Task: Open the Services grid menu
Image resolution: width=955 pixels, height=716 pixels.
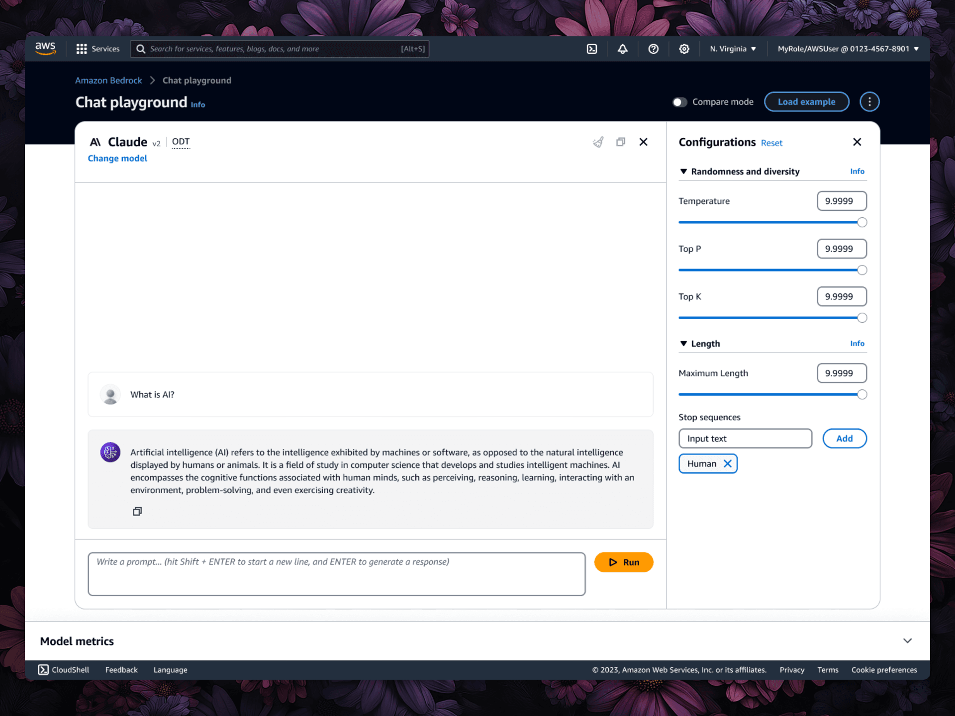Action: 97,49
